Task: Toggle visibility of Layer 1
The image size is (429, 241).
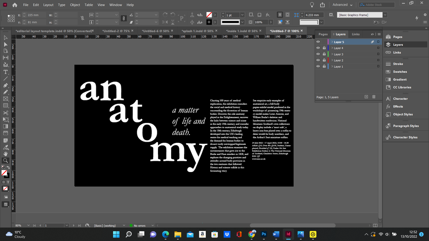Action: [x=318, y=67]
